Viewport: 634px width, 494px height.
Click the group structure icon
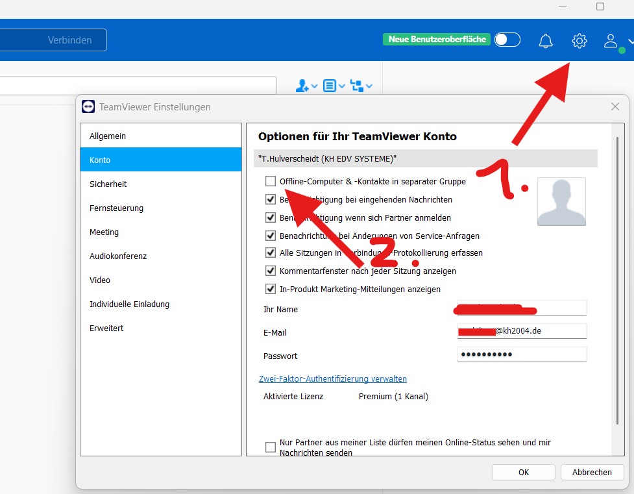tap(357, 86)
